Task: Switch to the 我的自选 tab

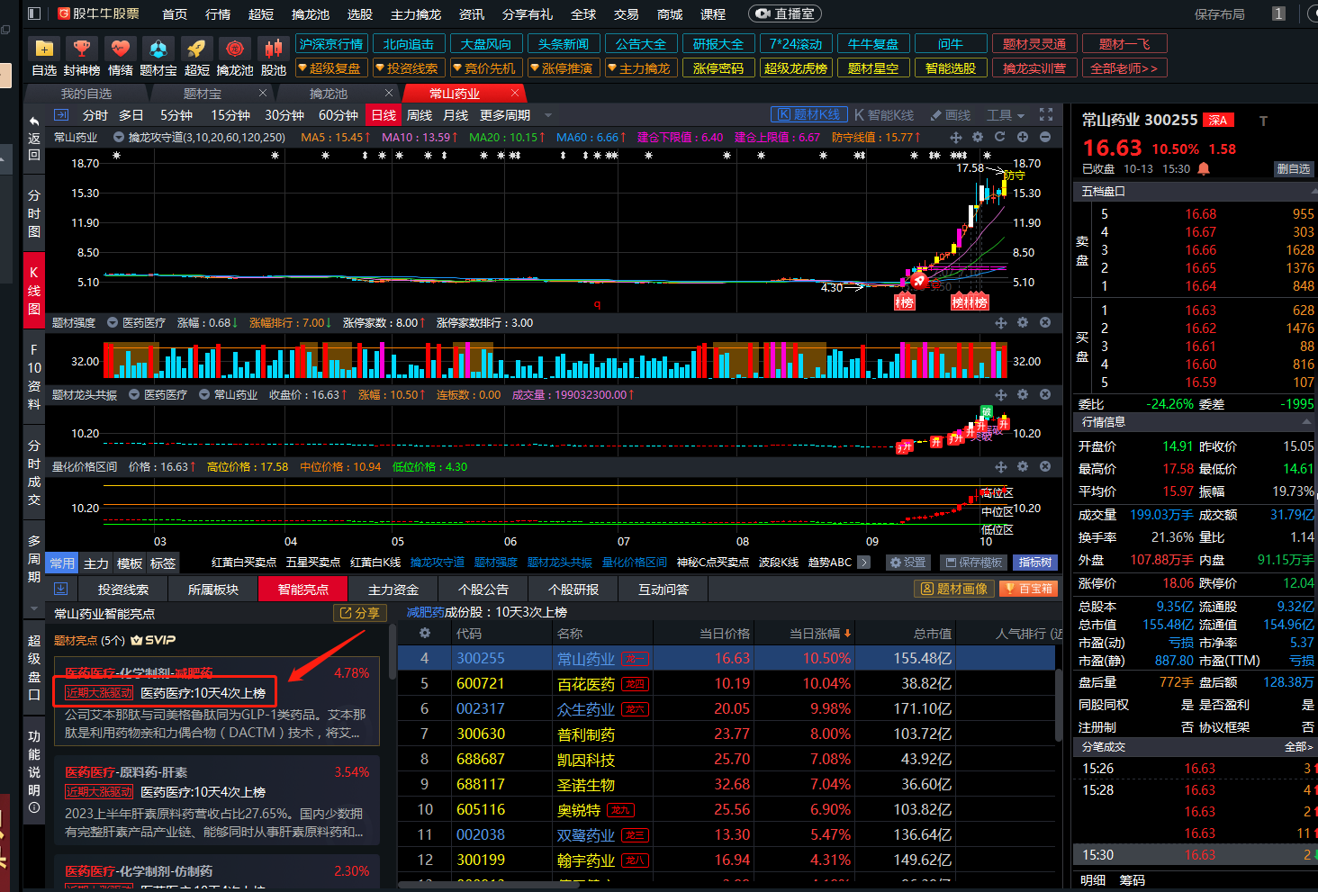Action: coord(86,94)
